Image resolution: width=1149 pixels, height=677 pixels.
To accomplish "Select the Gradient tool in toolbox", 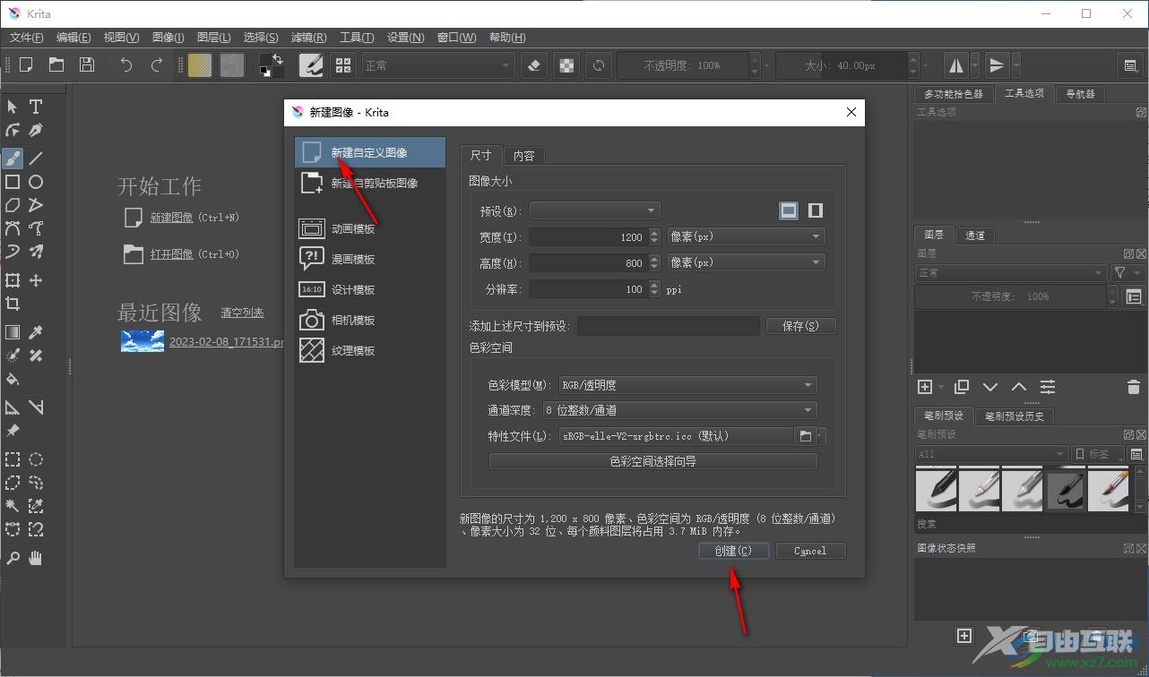I will 13,332.
